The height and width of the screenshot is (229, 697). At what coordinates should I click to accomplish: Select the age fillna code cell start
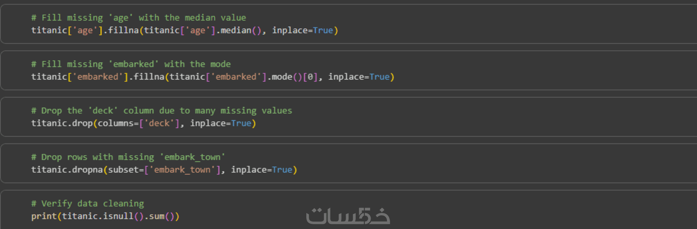(49, 30)
